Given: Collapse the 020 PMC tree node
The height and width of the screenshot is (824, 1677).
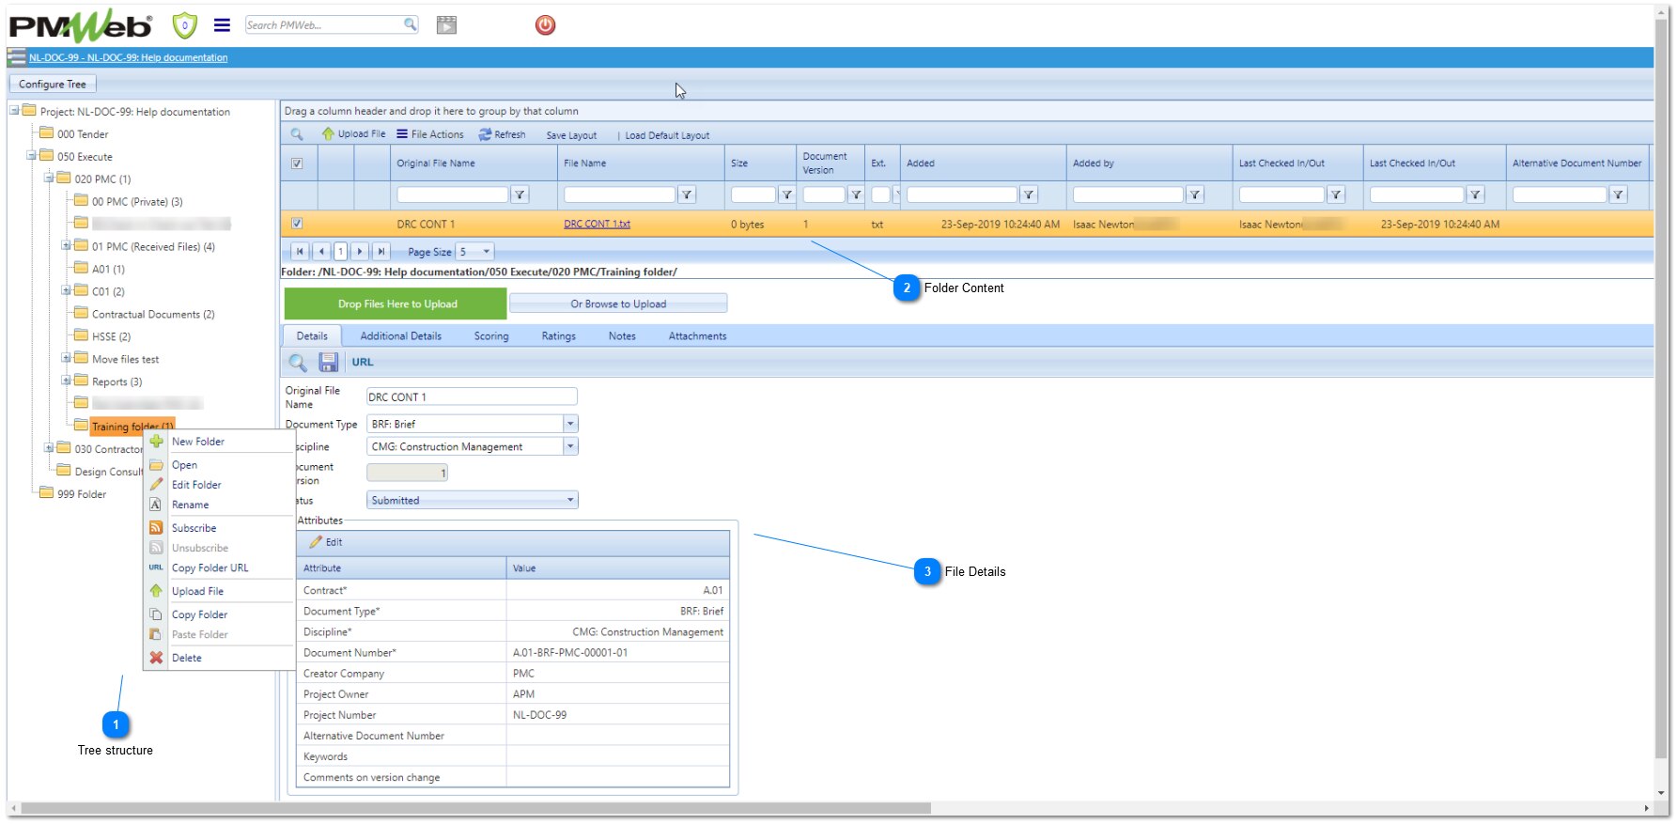Looking at the screenshot, I should click(x=49, y=179).
